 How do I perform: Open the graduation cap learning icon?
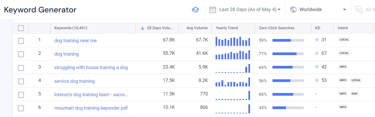195,10
